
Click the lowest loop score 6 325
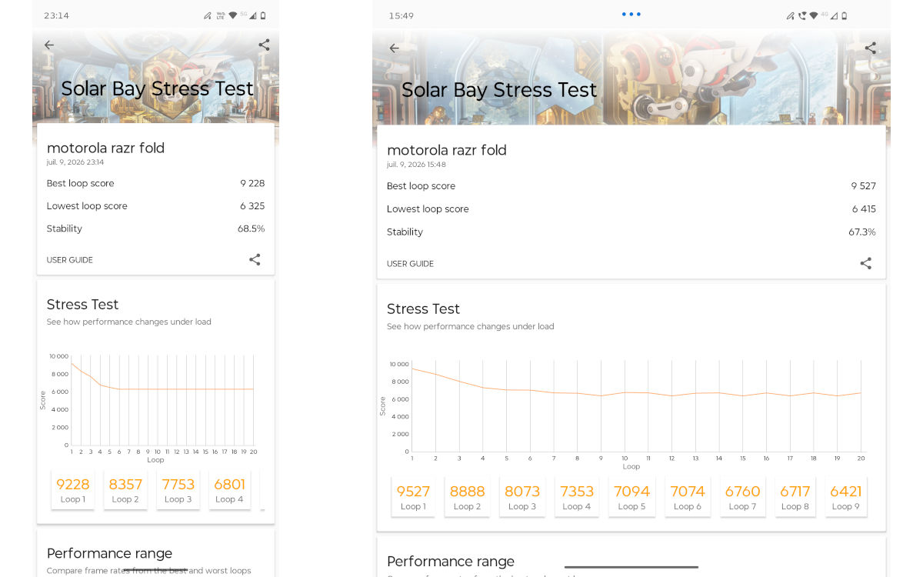click(x=252, y=205)
